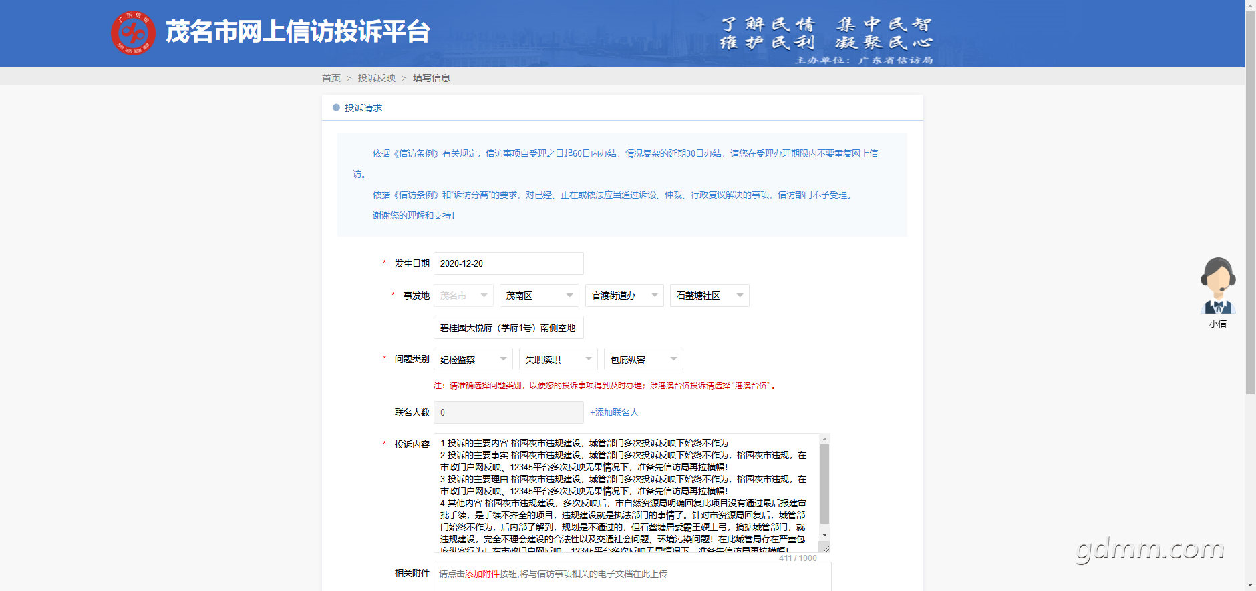Open the 小信 customer service assistant

coord(1218,292)
